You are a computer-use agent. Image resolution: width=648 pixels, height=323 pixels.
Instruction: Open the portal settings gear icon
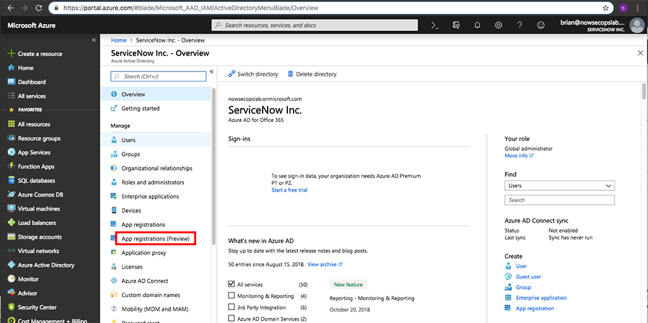pos(499,25)
